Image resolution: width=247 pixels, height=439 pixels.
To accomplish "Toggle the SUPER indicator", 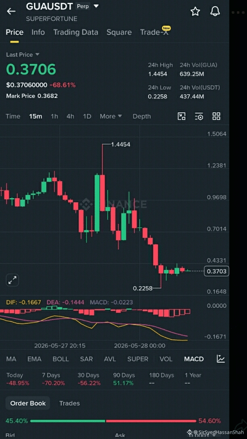I will click(x=138, y=359).
